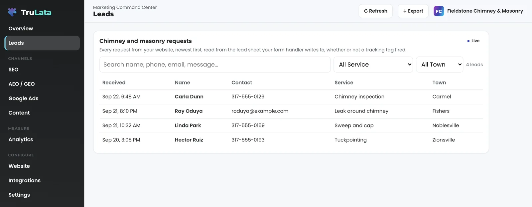Select the Hector Ruiz lead entry
The width and height of the screenshot is (532, 207).
291,140
